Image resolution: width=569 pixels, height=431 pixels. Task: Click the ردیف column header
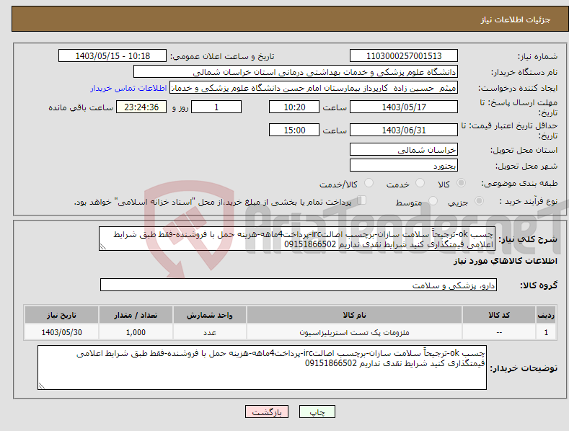pos(546,315)
